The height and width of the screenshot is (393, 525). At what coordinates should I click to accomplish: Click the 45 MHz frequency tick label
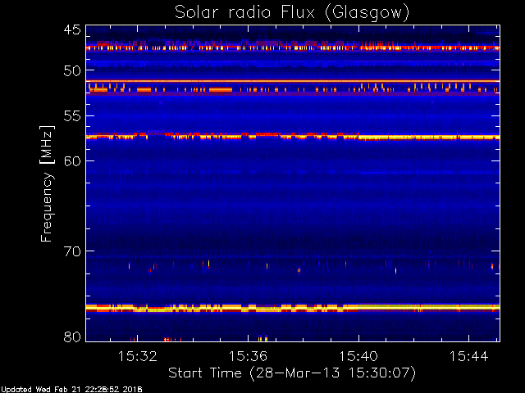point(72,30)
